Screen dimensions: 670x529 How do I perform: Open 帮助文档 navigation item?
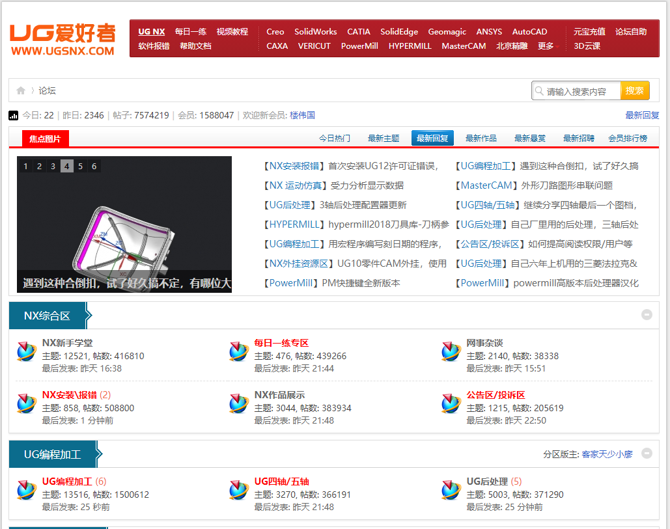pyautogui.click(x=195, y=46)
